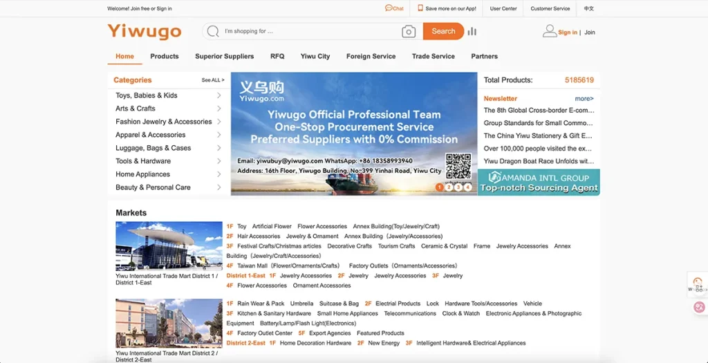Viewport: 708px width, 363px height.
Task: Open newsletter China Yiwu Stationery & Gift item
Action: [x=538, y=136]
